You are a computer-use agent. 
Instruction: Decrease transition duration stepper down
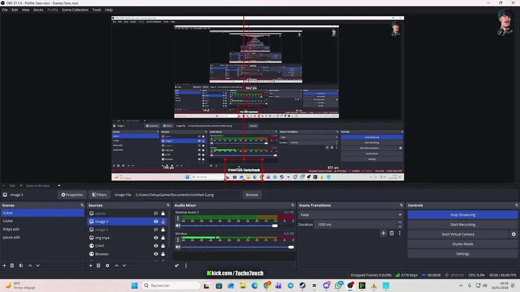point(400,226)
